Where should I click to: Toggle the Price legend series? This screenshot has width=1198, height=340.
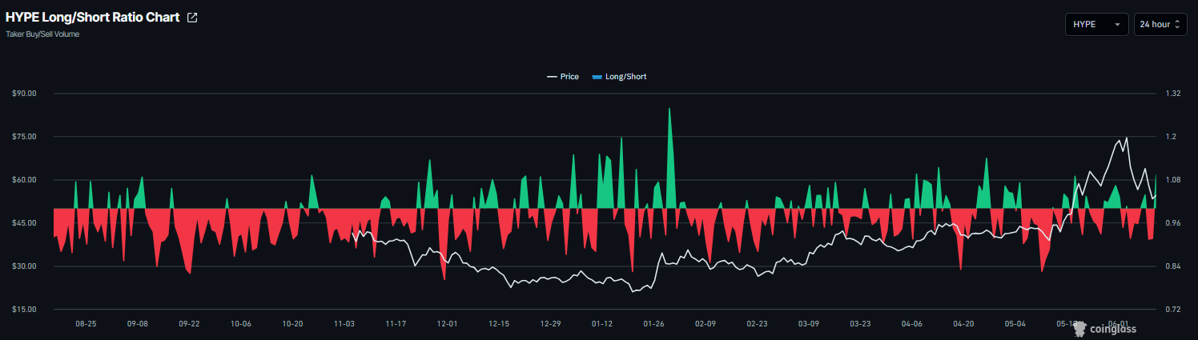[563, 77]
